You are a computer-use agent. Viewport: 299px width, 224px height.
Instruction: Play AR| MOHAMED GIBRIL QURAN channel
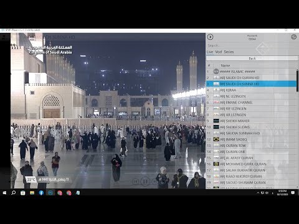pos(251,164)
